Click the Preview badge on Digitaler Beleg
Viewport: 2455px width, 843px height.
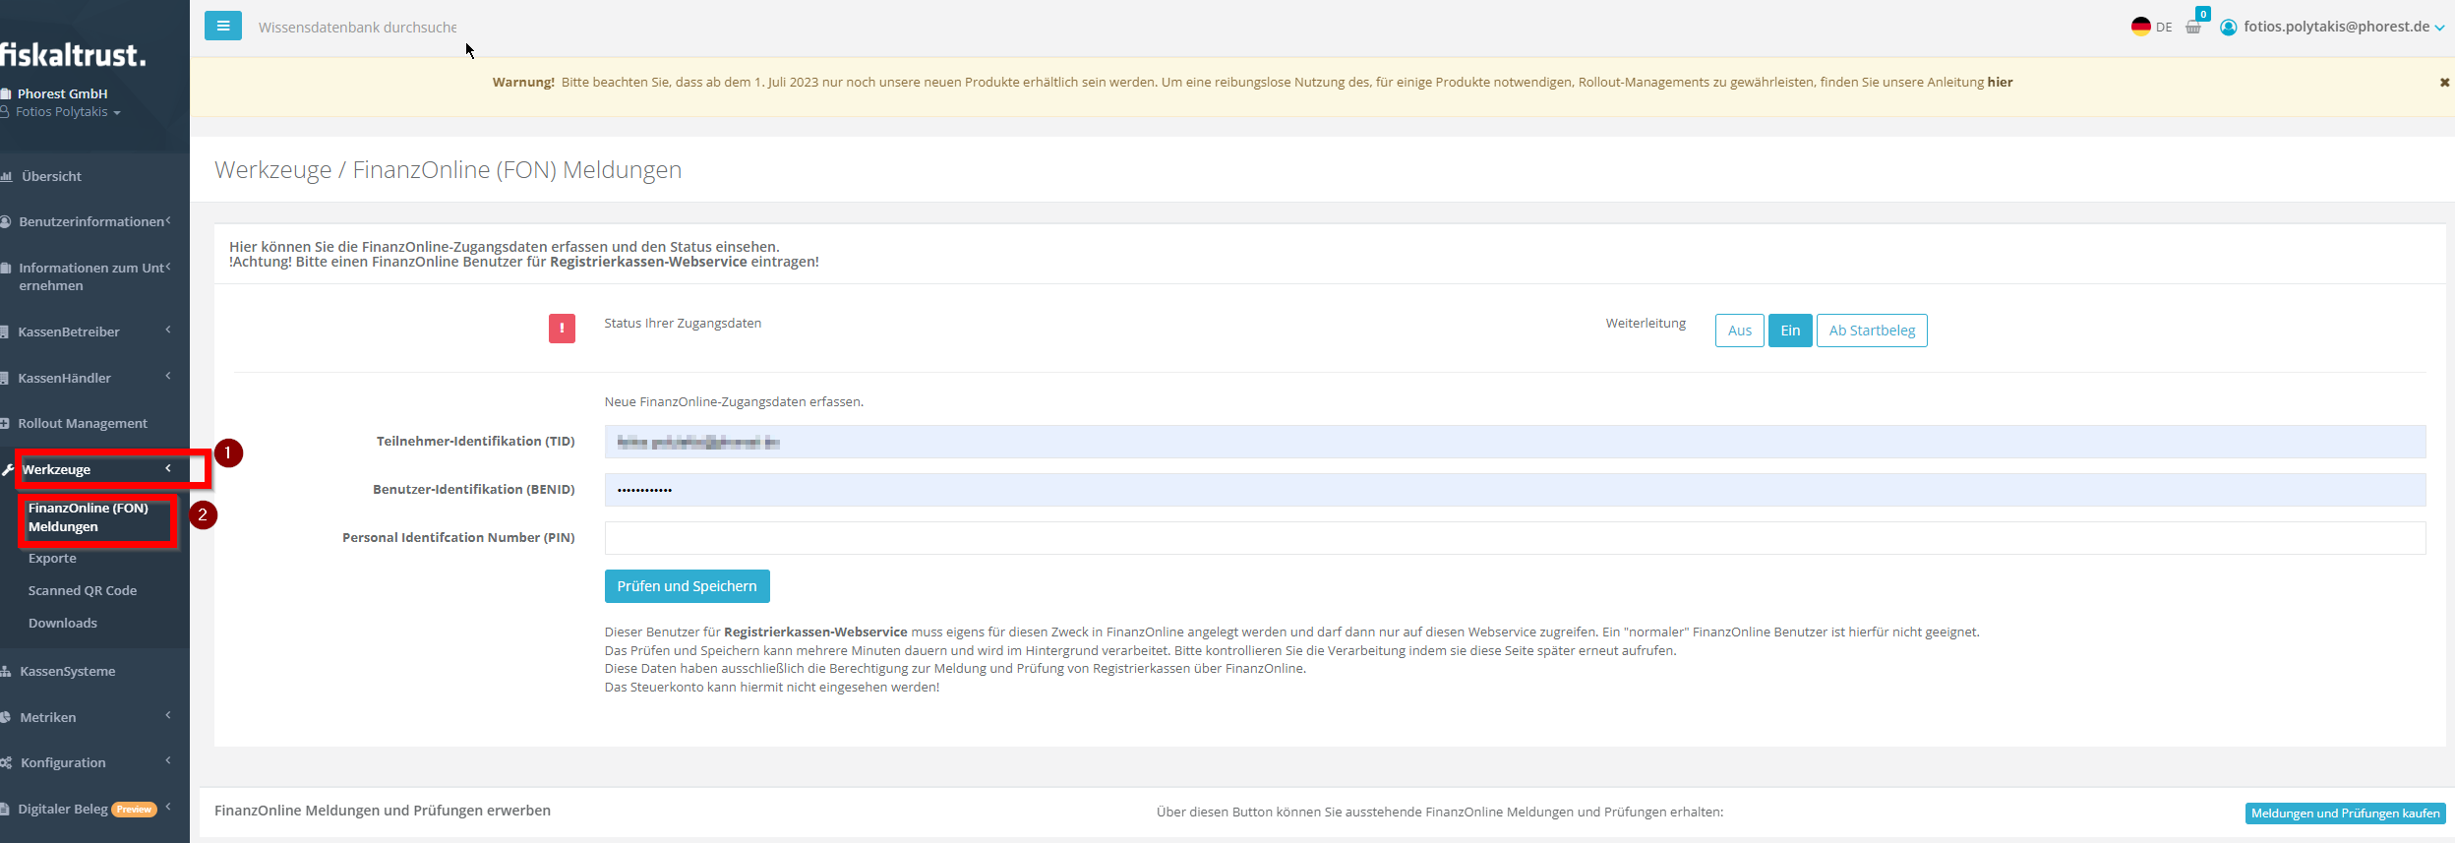(x=134, y=810)
